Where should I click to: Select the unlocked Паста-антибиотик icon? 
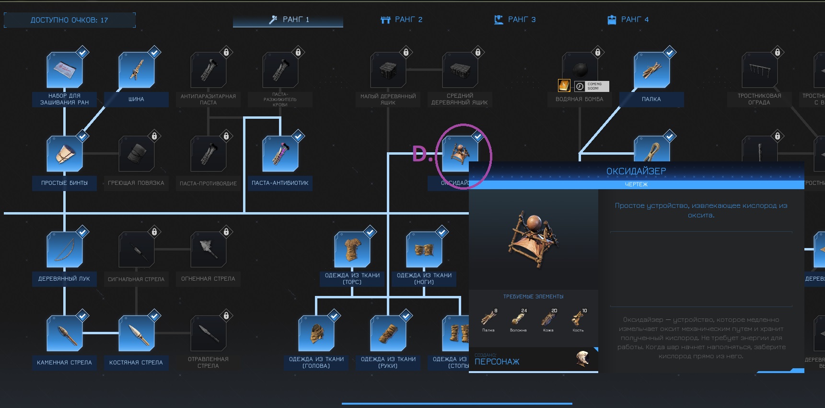point(280,154)
